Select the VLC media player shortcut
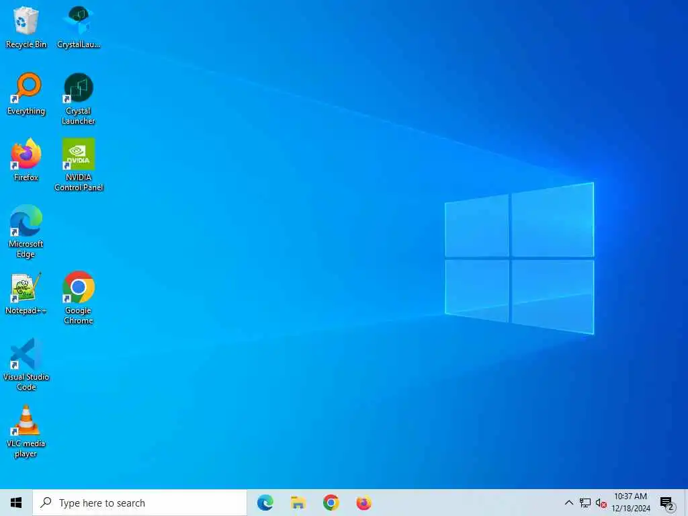The width and height of the screenshot is (688, 516). (26, 431)
